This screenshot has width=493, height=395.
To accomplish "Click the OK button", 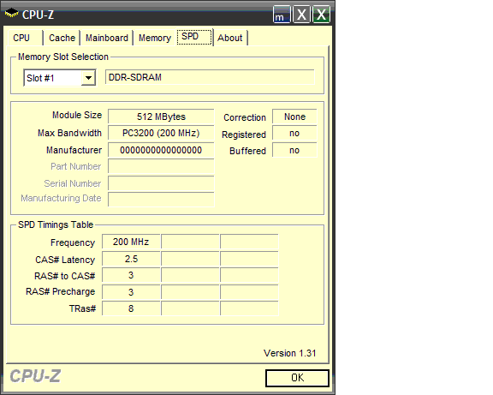I will coord(298,378).
